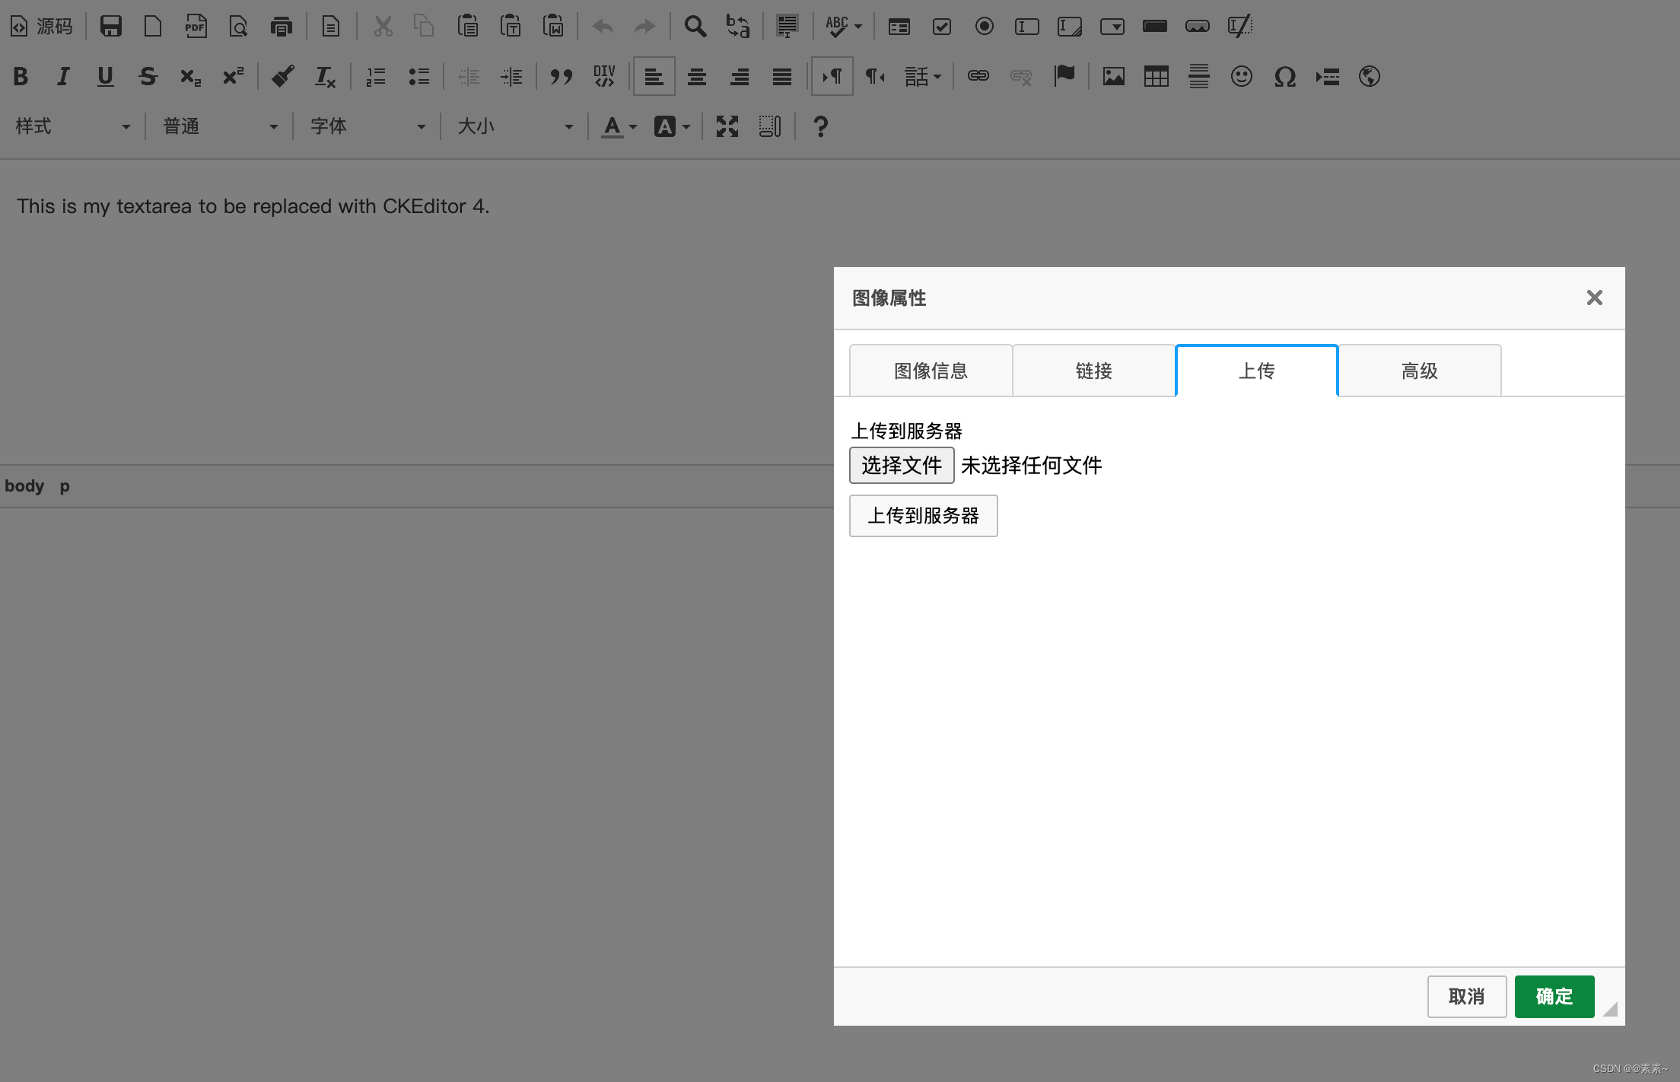Open the Preview icon
Screen dimensions: 1680x1082
coord(238,27)
